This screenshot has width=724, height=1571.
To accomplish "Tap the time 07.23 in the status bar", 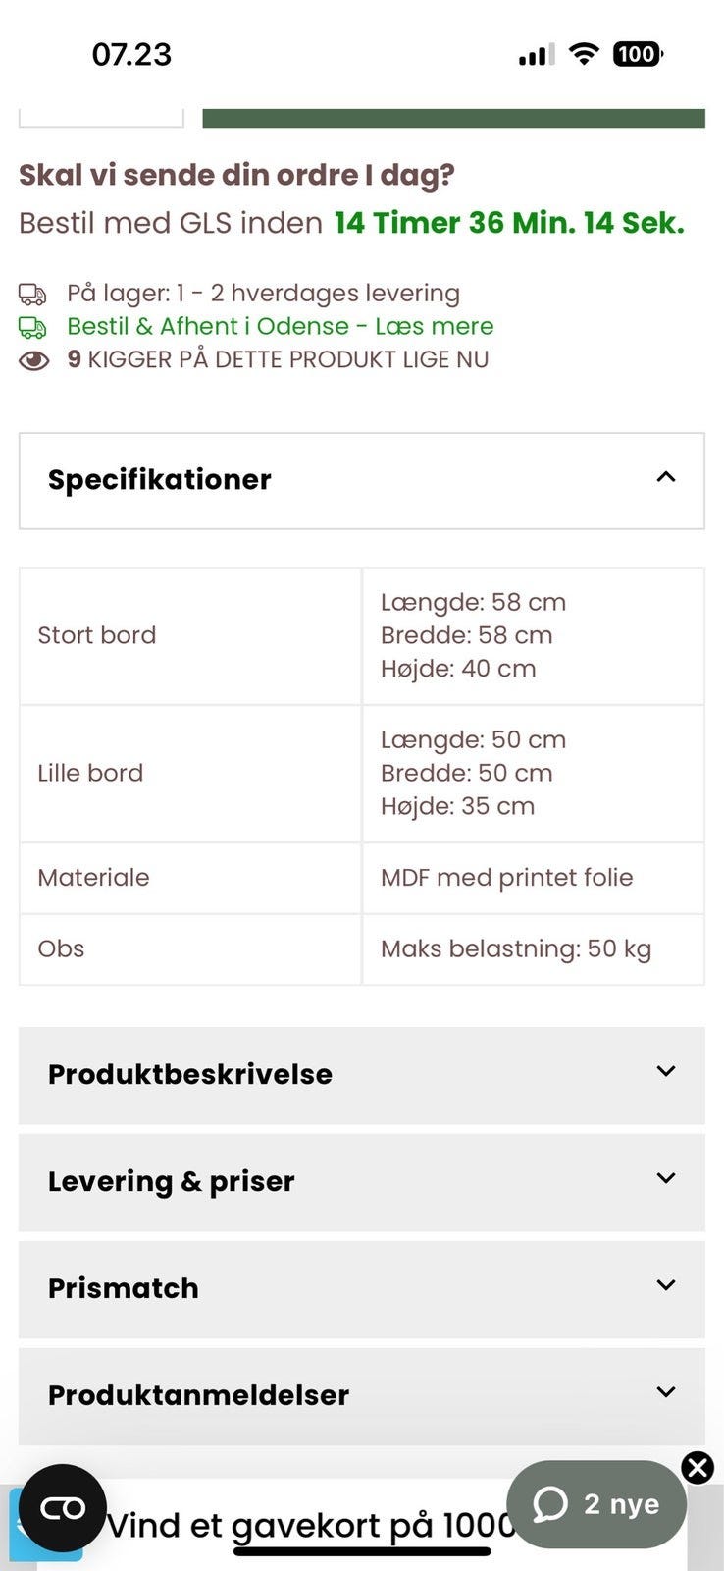I will click(131, 54).
